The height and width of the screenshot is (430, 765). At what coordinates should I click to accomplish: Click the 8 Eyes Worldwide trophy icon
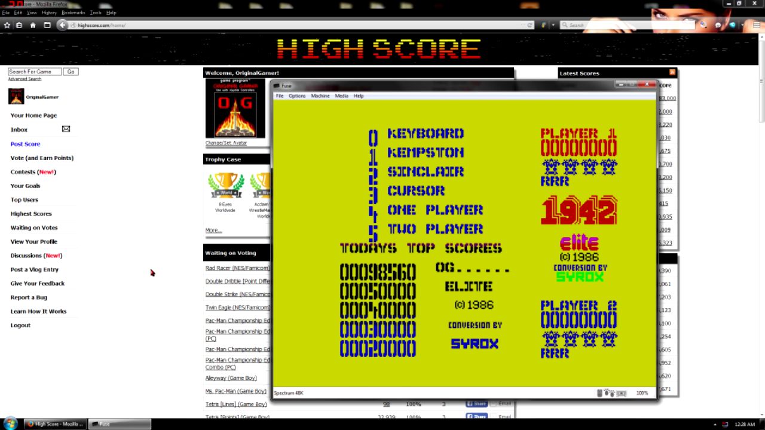[x=225, y=186]
